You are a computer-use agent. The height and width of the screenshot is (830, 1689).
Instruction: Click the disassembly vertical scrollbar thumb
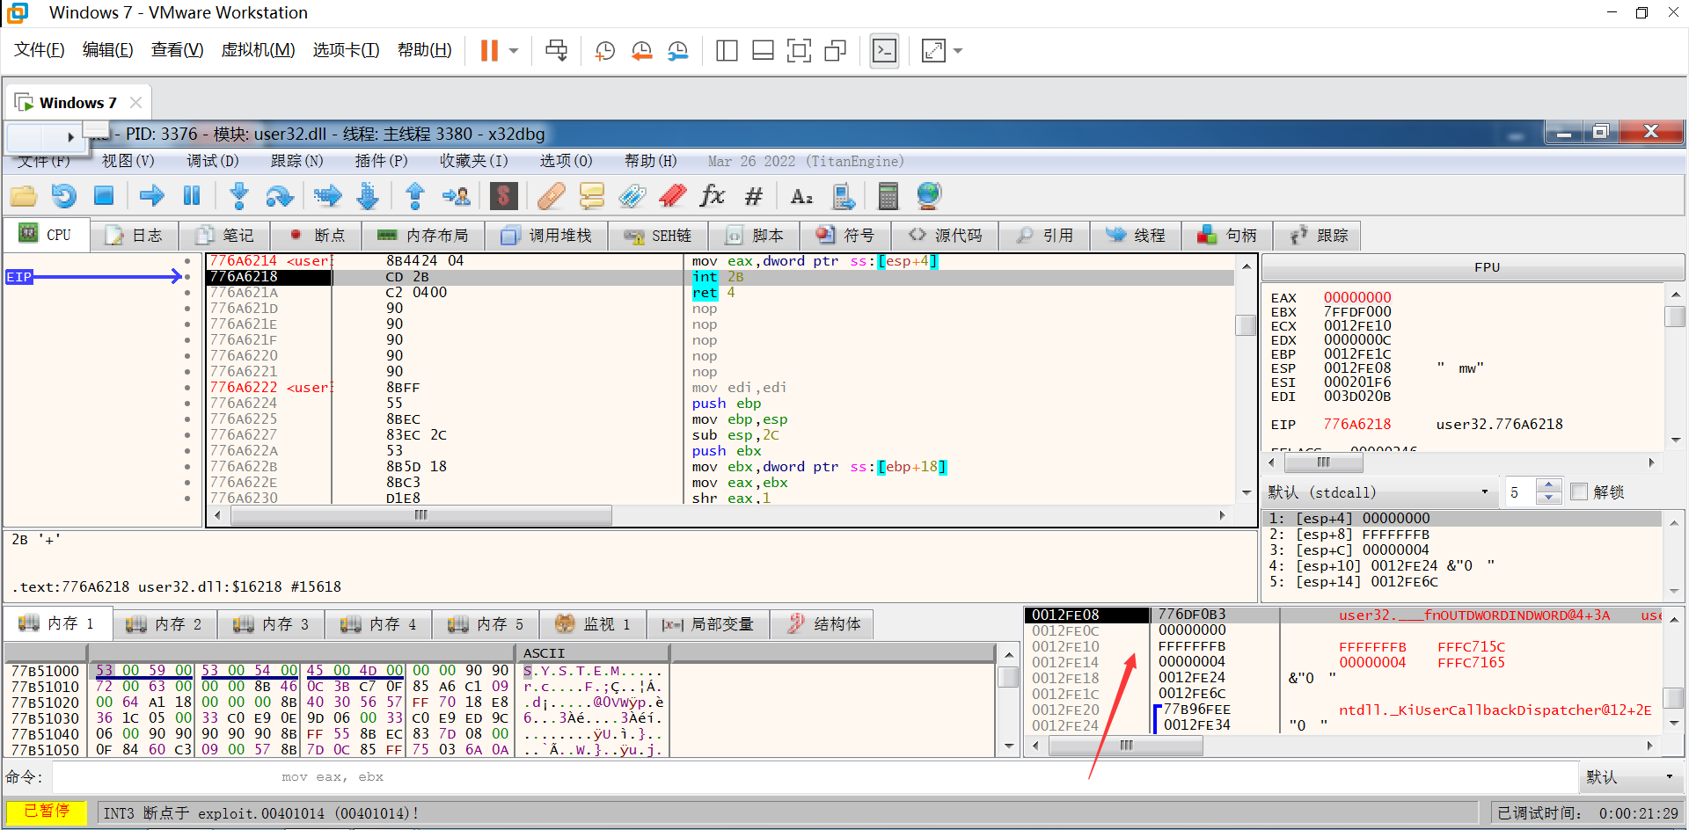click(1246, 325)
